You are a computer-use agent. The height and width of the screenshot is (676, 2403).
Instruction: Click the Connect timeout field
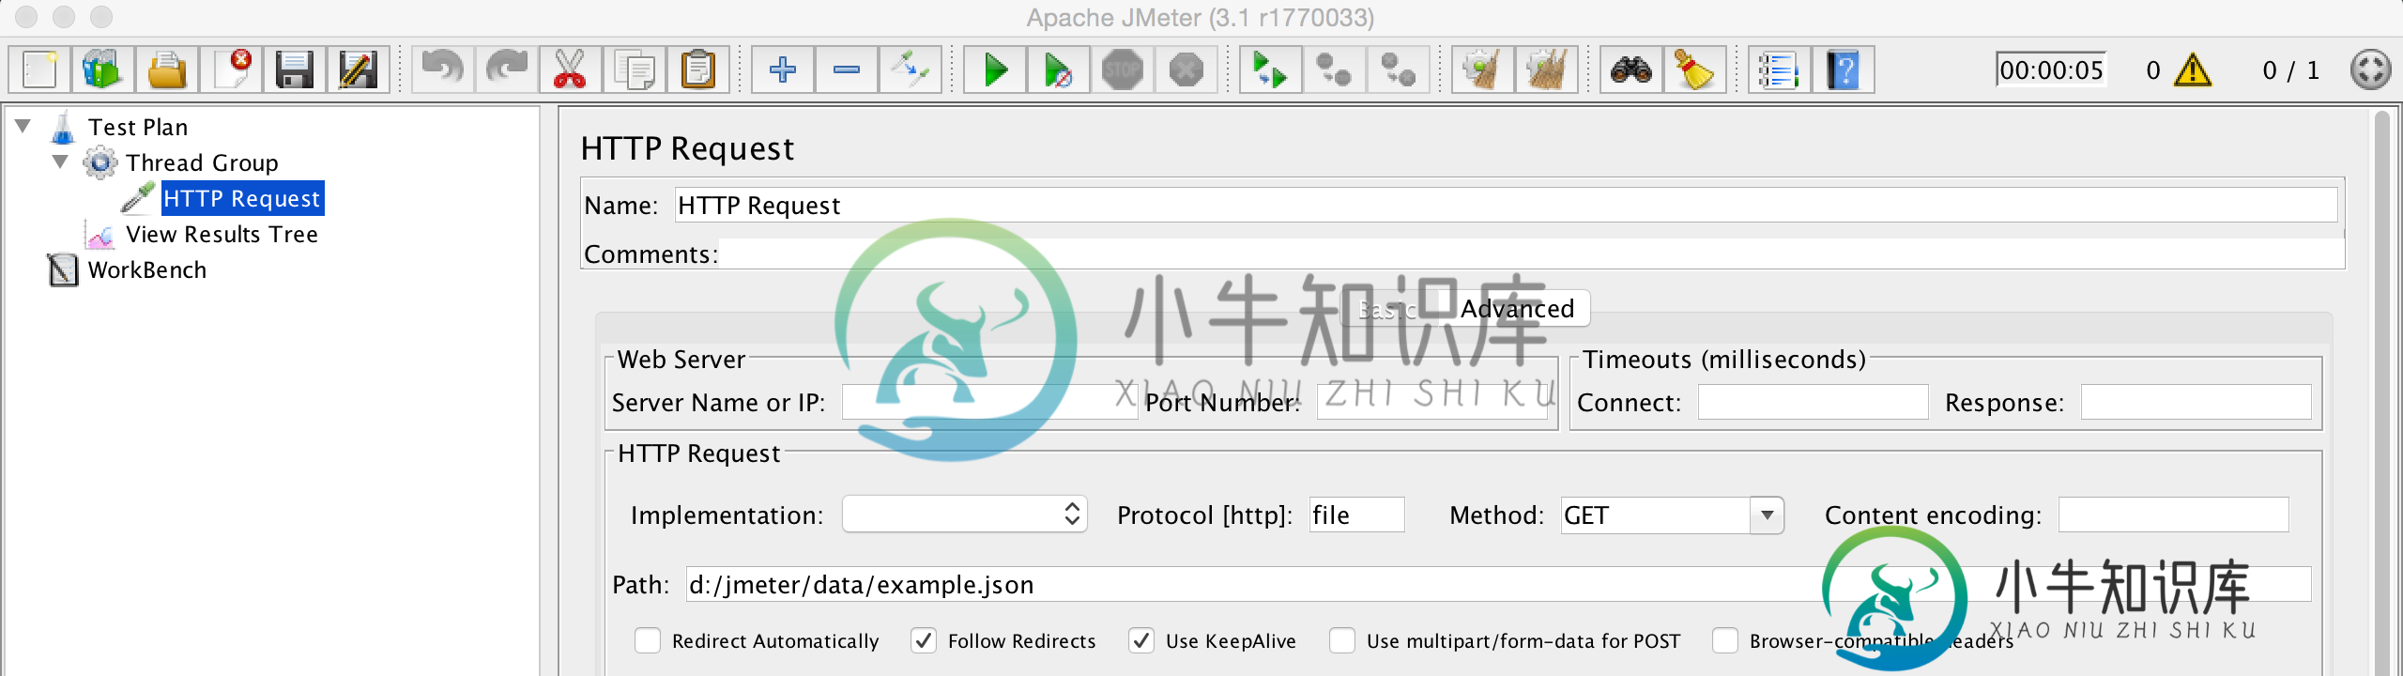click(x=1813, y=402)
